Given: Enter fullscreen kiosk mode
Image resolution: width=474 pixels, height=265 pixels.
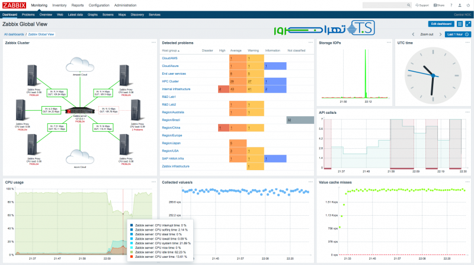Looking at the screenshot, I should coord(468,24).
